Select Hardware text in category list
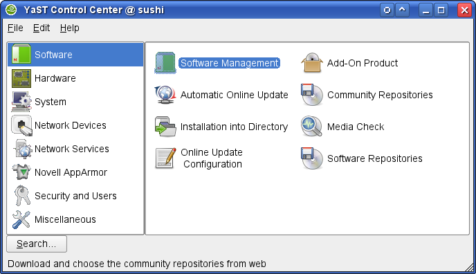The width and height of the screenshot is (476, 274). point(55,78)
